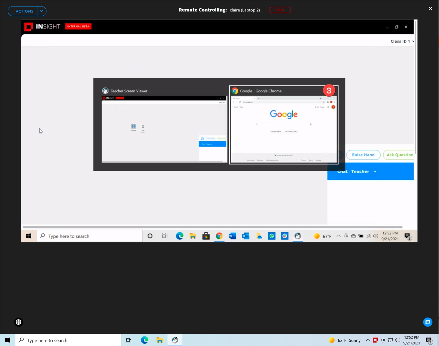Click the globe icon at bottom left

coord(19,322)
